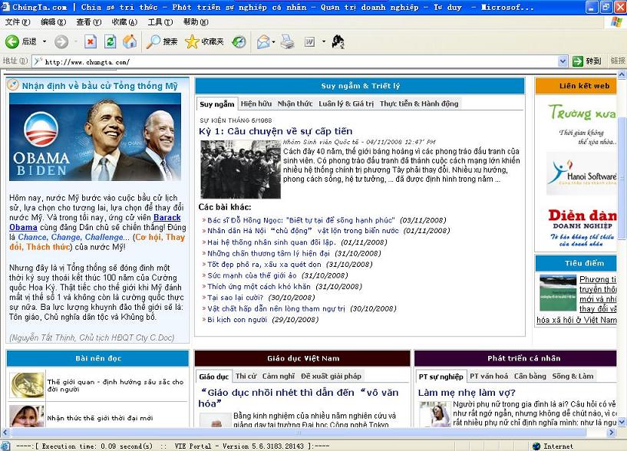
Task: Open the PT văn hoá tab
Action: (x=489, y=377)
